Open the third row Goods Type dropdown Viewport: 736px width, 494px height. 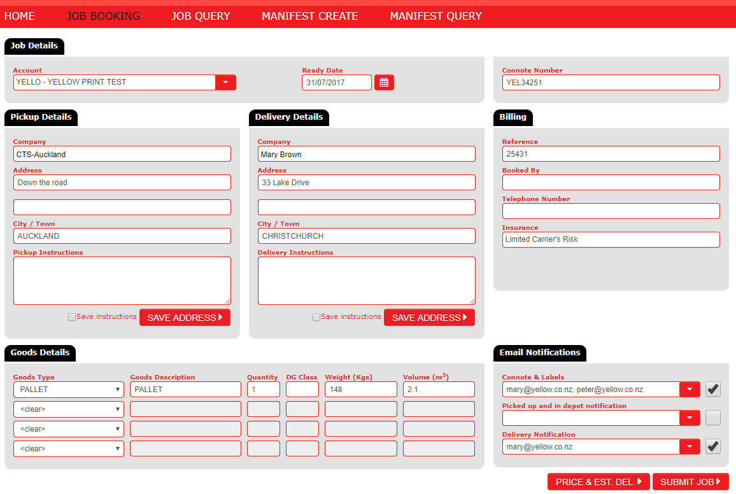tap(69, 429)
